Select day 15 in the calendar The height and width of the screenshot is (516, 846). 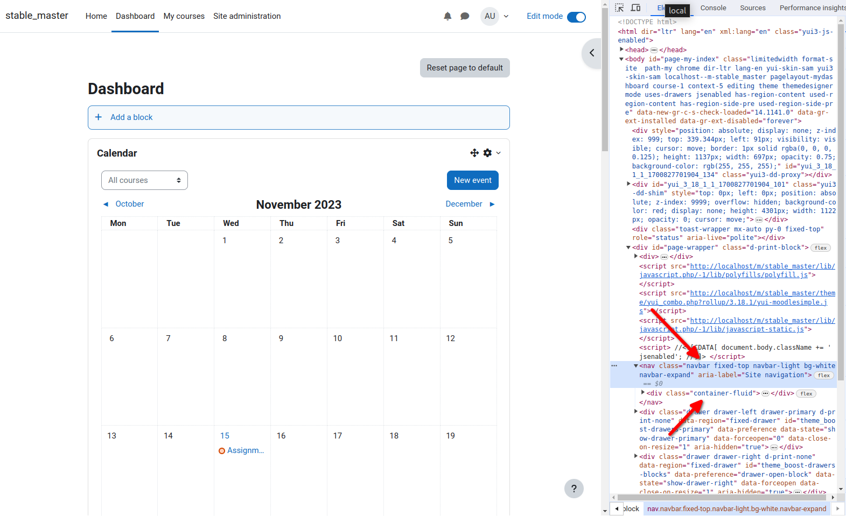click(x=225, y=436)
